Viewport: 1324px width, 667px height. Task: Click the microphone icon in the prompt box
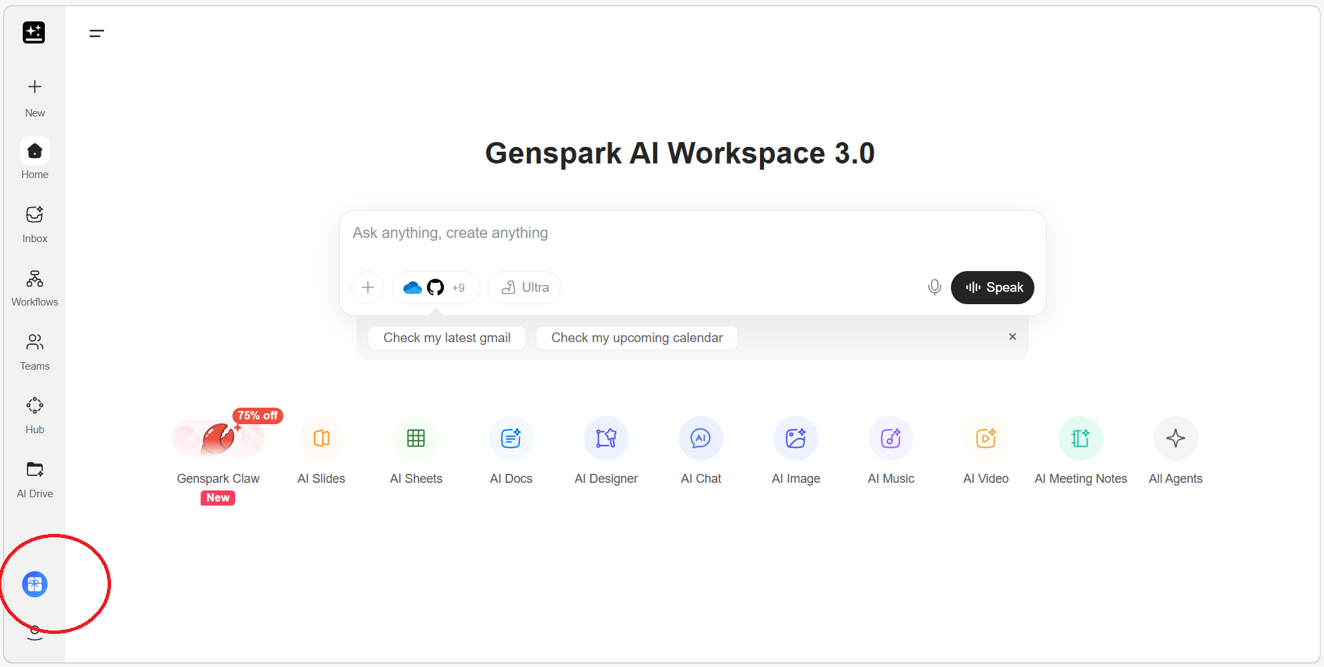point(934,287)
